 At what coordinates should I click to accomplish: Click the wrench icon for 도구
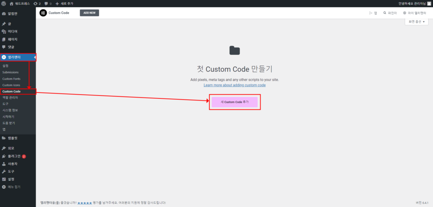[4, 172]
